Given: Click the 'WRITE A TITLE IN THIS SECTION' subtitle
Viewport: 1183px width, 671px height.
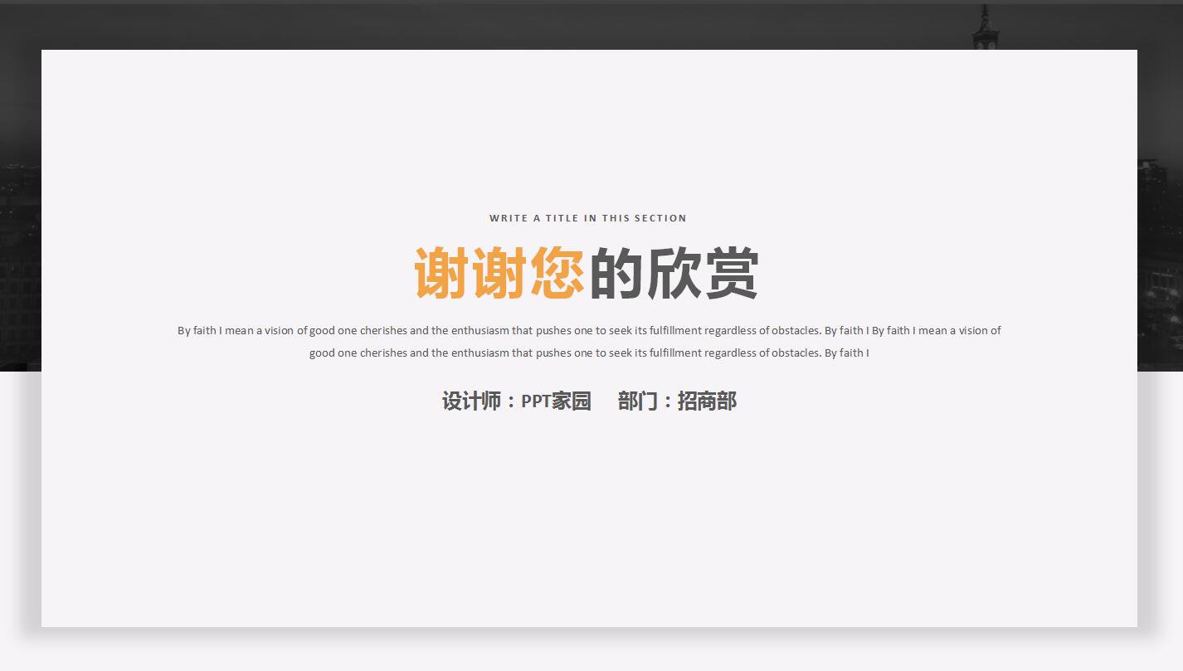Looking at the screenshot, I should [x=588, y=218].
